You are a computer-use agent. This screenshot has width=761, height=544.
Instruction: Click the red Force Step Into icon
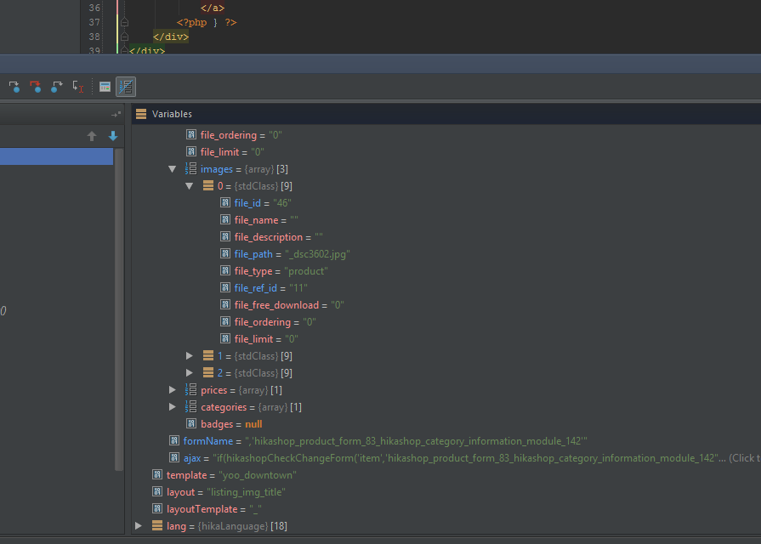(36, 87)
